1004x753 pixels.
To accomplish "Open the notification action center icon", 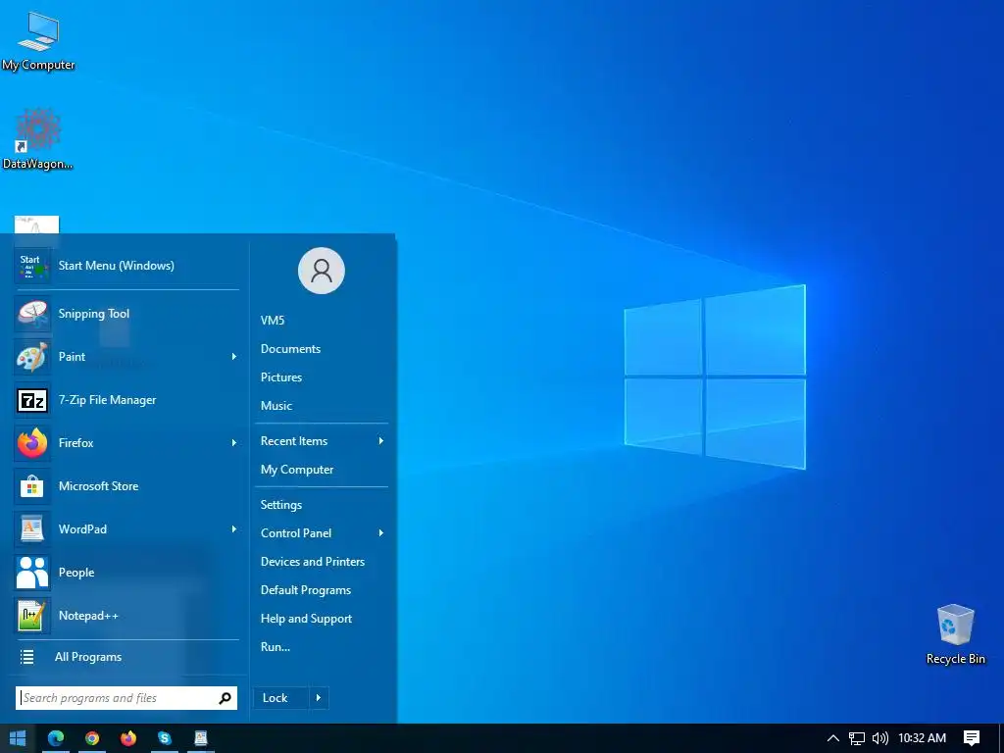I will tap(972, 738).
